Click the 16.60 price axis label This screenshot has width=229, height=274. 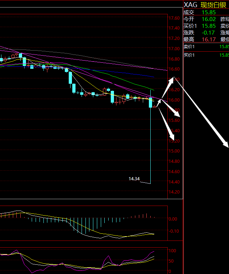tap(174, 69)
